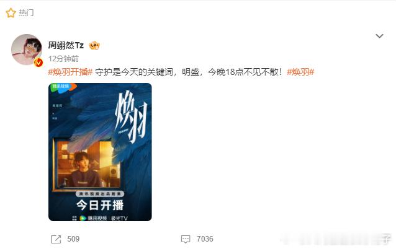Open the 周翊然Tz username link
The height and width of the screenshot is (249, 396).
point(66,45)
